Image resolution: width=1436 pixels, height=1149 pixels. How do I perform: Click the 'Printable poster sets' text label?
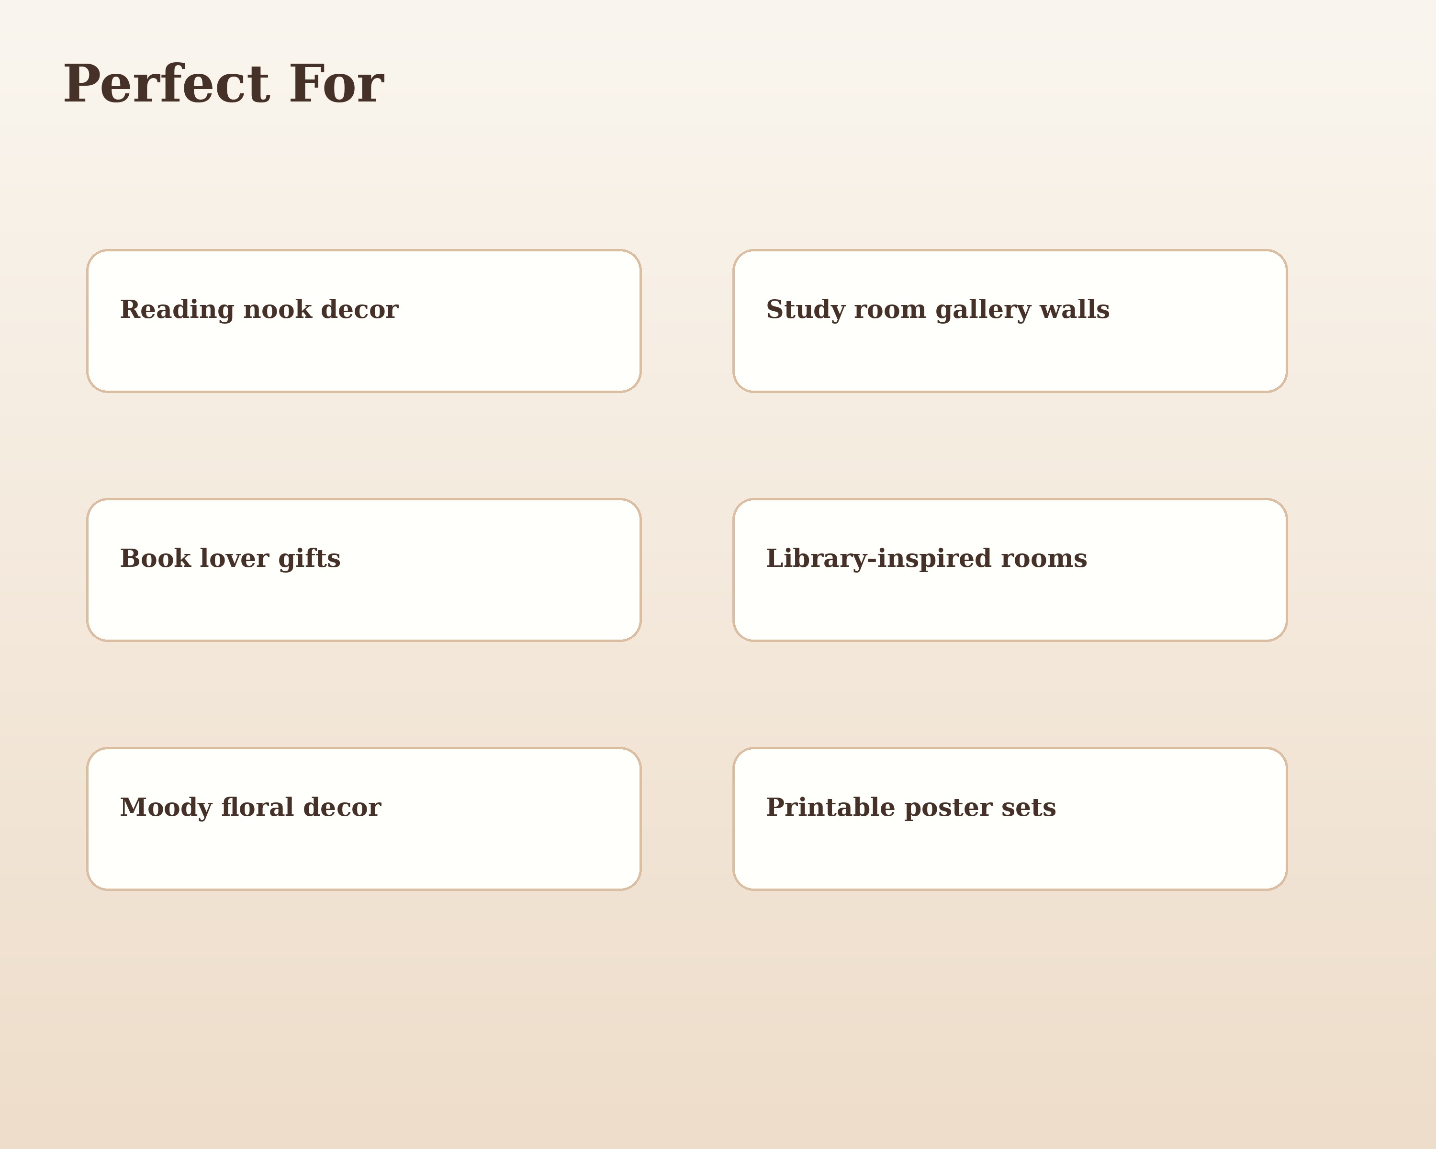point(910,807)
